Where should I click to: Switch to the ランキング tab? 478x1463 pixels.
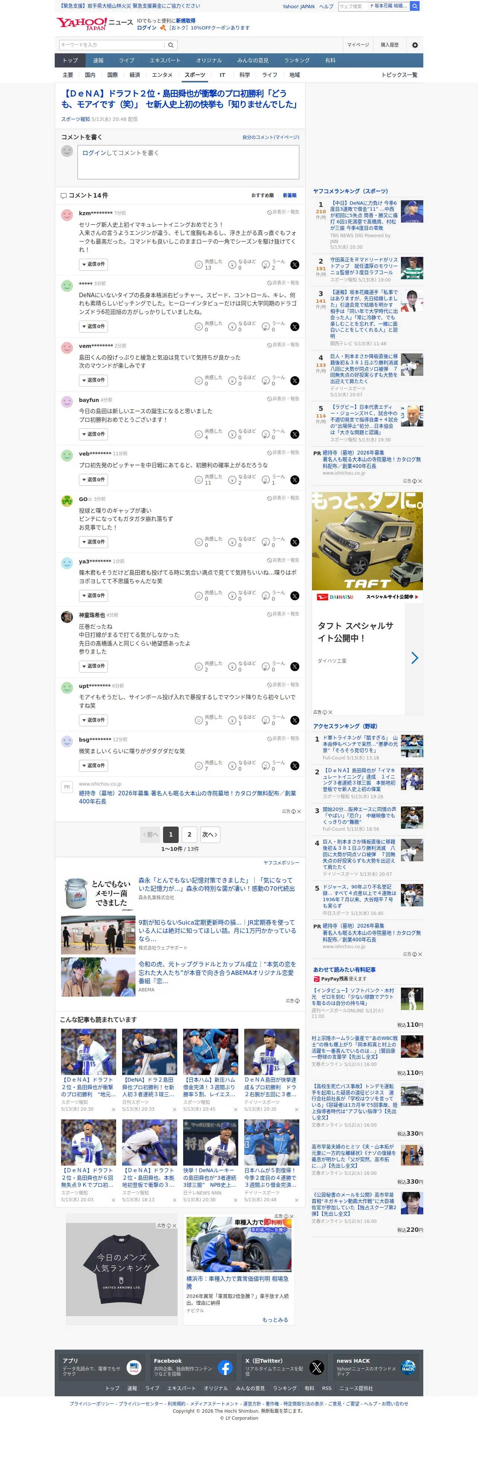(297, 60)
